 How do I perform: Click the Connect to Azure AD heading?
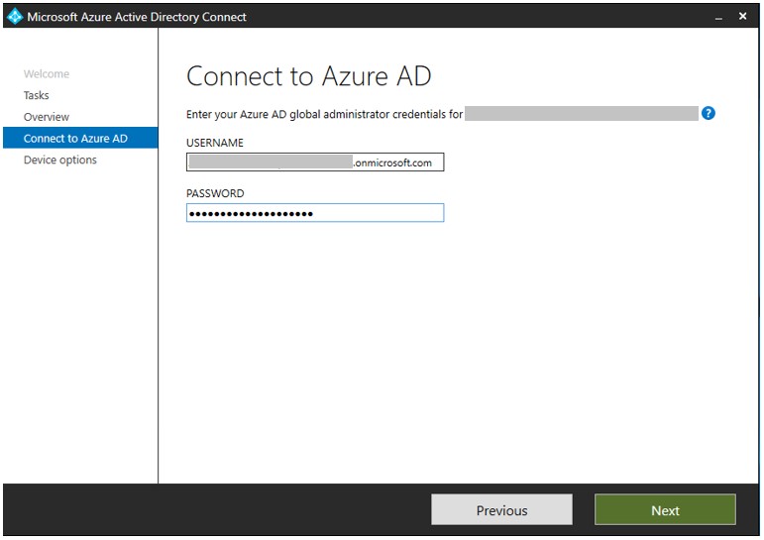[x=309, y=76]
